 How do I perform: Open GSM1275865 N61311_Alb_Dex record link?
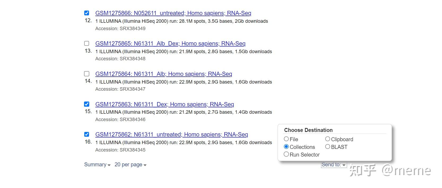[170, 44]
